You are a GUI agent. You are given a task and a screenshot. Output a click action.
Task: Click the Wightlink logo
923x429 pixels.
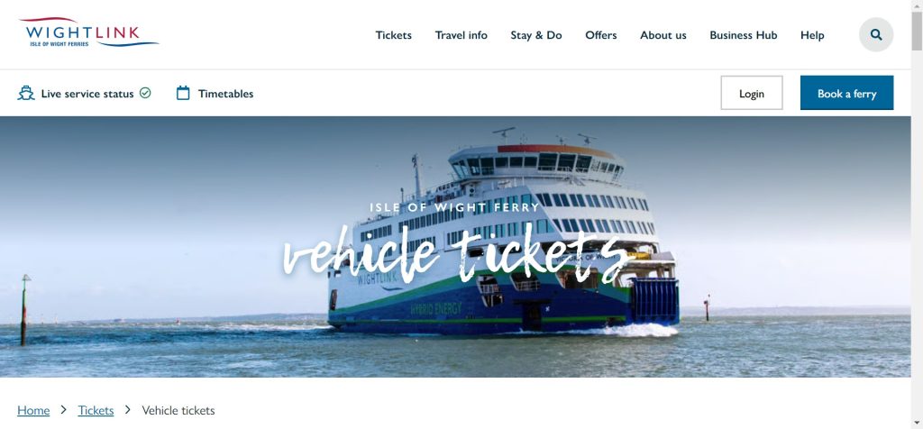click(88, 32)
